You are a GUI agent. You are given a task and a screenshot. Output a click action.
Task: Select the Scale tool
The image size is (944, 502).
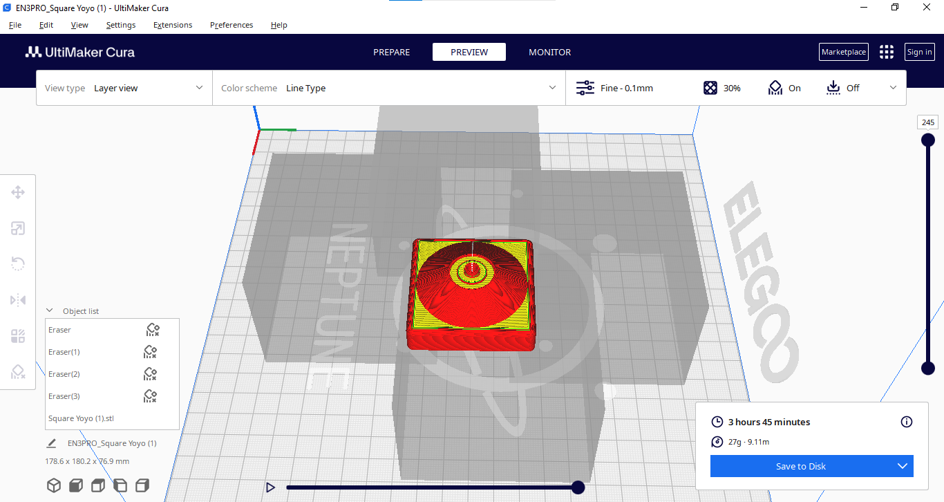tap(18, 227)
